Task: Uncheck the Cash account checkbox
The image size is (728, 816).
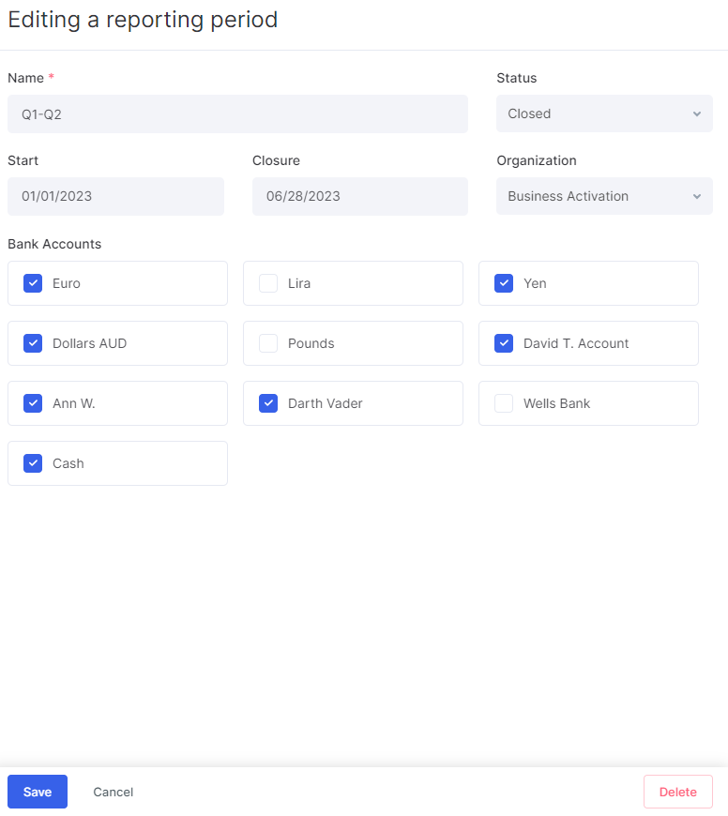Action: tap(33, 463)
